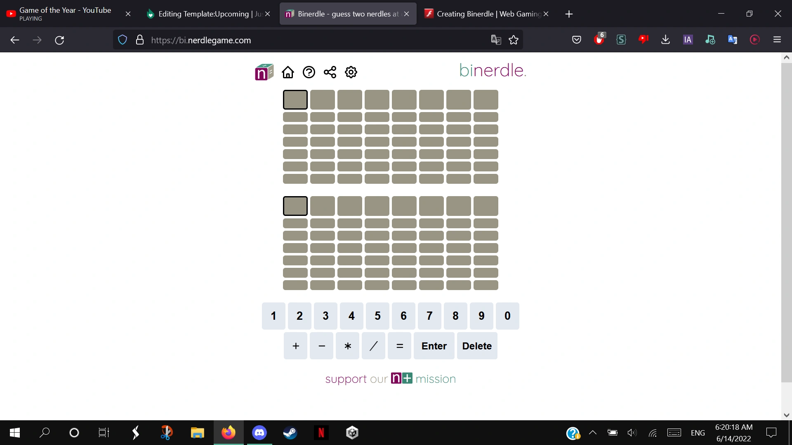Bookmark page with star icon
The image size is (792, 445).
click(514, 40)
